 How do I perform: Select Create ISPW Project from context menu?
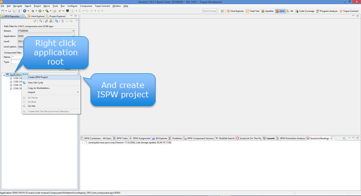click(x=51, y=77)
